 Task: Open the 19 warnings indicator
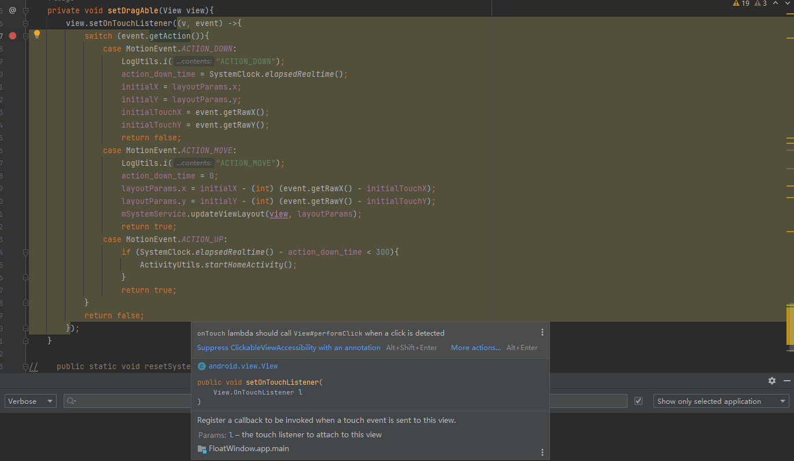pos(741,3)
